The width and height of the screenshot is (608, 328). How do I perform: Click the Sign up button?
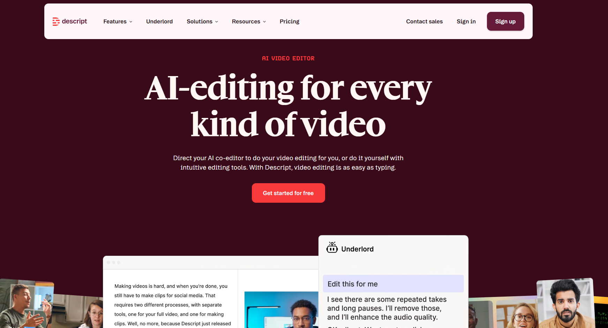click(505, 21)
